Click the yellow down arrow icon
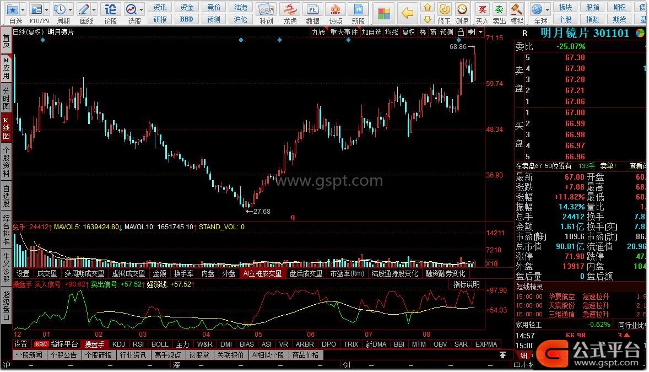The image size is (649, 372). (427, 19)
